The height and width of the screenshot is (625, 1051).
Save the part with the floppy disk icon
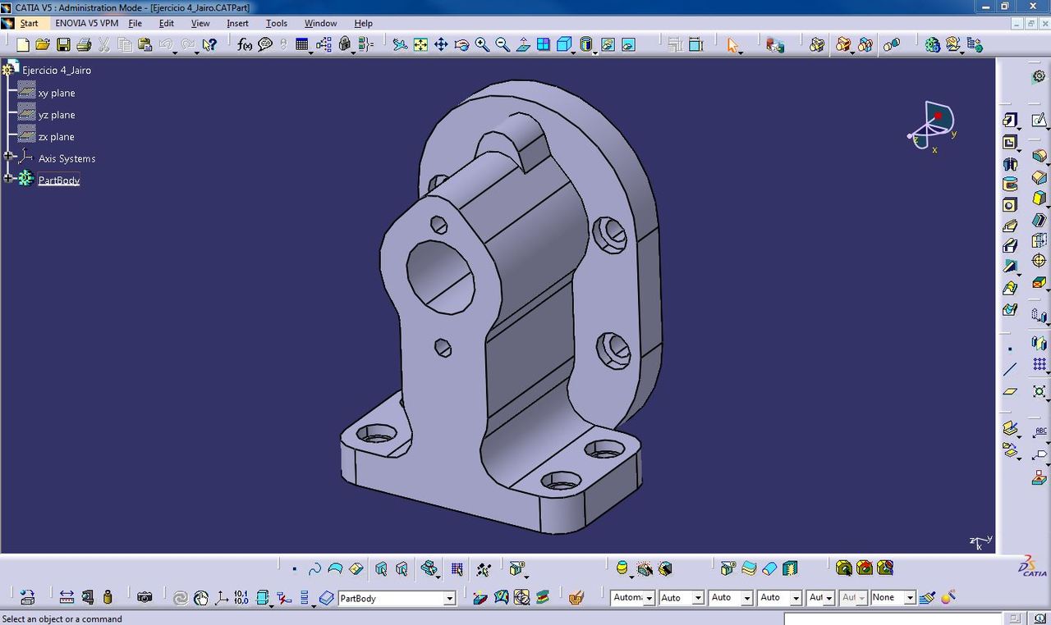point(63,44)
